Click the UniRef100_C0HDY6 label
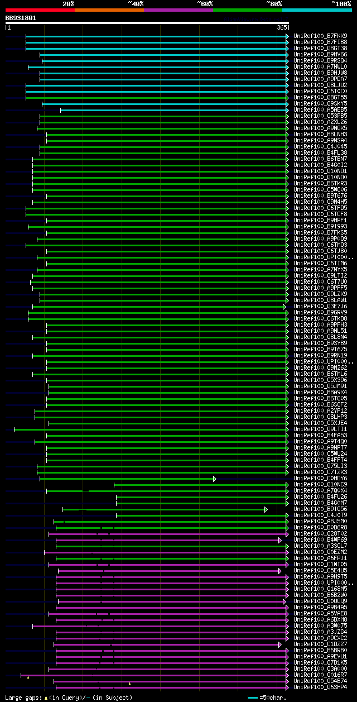 tap(320, 479)
